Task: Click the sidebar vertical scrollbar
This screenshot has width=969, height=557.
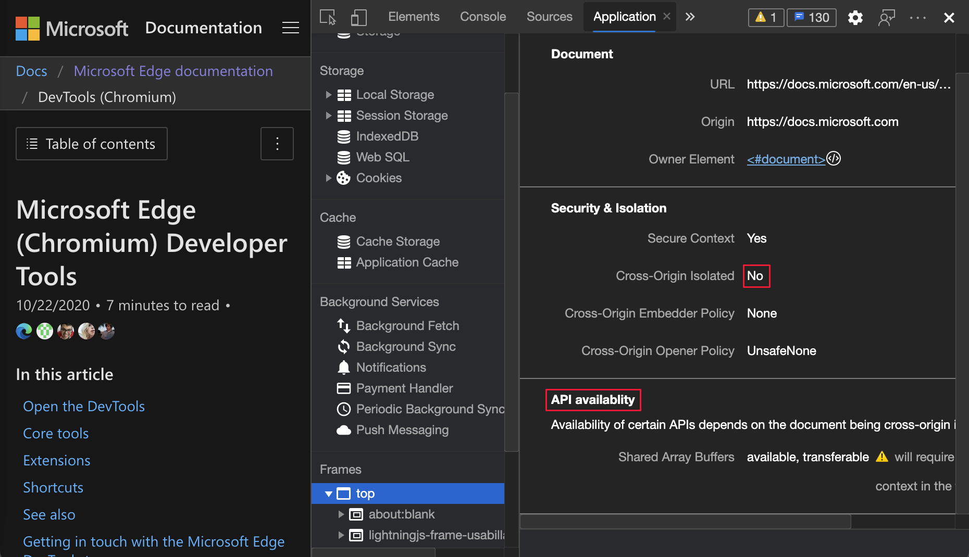Action: 512,272
